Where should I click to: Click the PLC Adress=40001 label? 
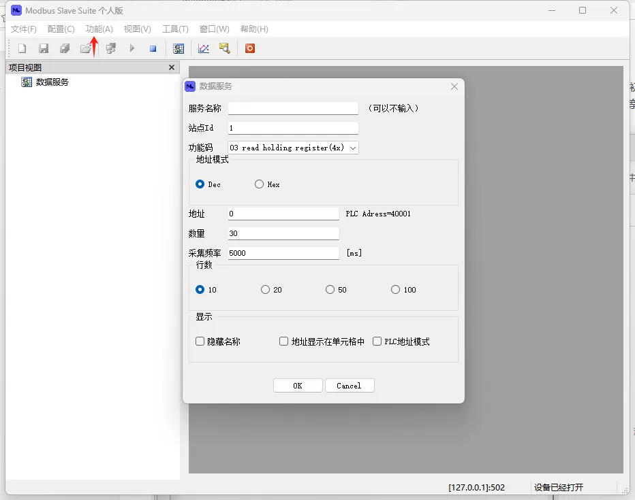(x=378, y=214)
